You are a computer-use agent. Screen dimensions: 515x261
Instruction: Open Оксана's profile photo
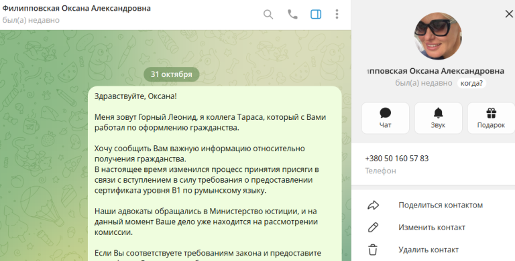438,36
